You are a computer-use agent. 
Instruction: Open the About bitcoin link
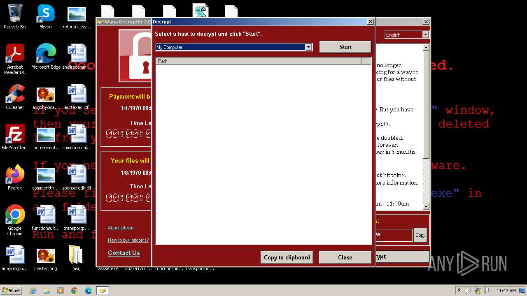tap(121, 228)
